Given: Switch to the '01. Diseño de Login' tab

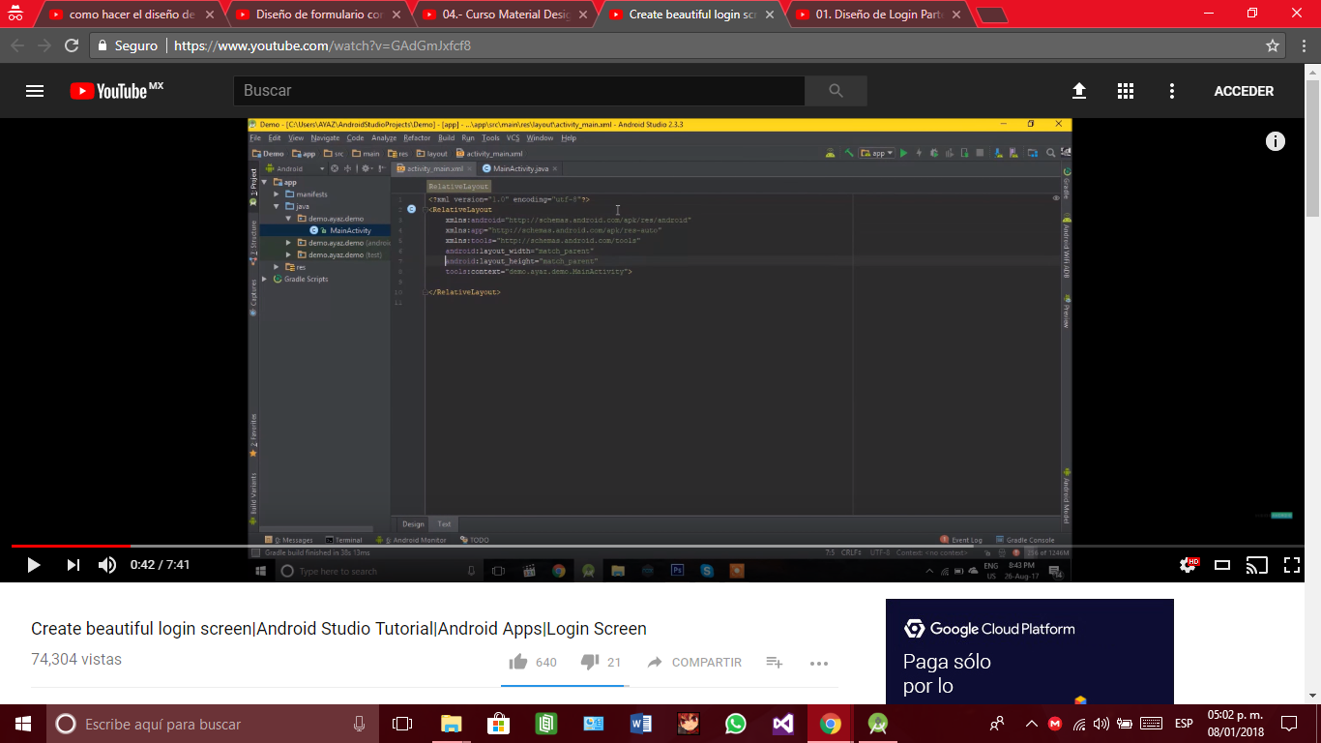Looking at the screenshot, I should [x=877, y=15].
